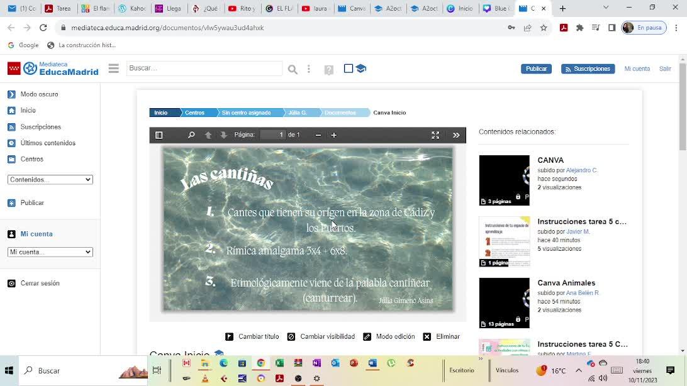
Task: Open the advanced search three-dots options
Action: tap(309, 69)
